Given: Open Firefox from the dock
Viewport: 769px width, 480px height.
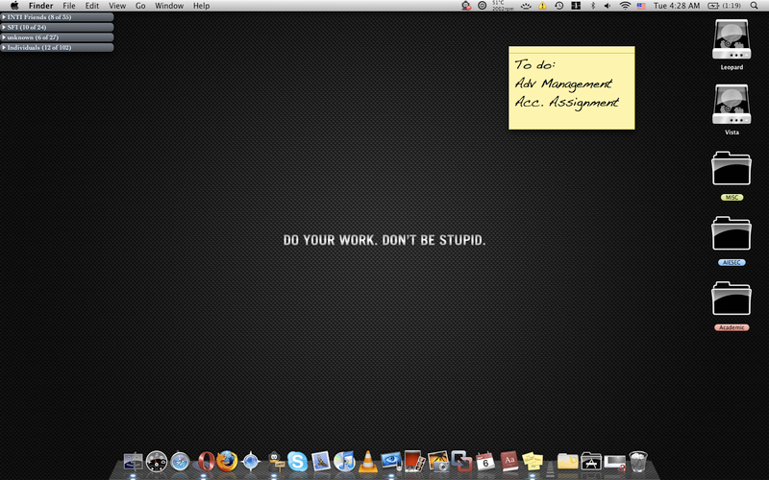Looking at the screenshot, I should 227,462.
